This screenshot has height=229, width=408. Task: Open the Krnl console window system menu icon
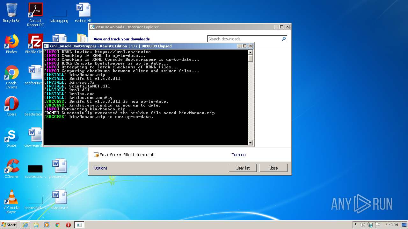point(46,46)
